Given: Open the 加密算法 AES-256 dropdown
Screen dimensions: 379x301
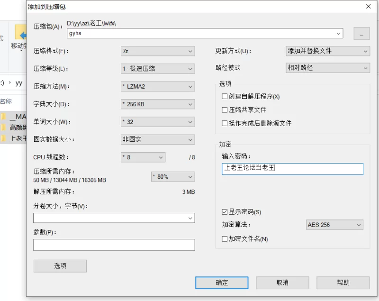Looking at the screenshot, I should pyautogui.click(x=334, y=225).
